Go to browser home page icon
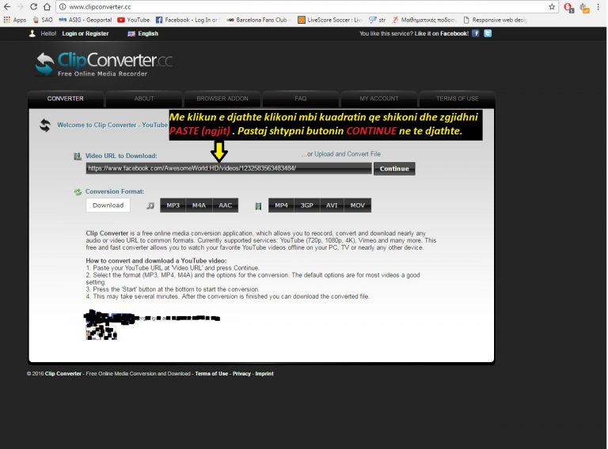Image resolution: width=608 pixels, height=449 pixels. coord(47,7)
